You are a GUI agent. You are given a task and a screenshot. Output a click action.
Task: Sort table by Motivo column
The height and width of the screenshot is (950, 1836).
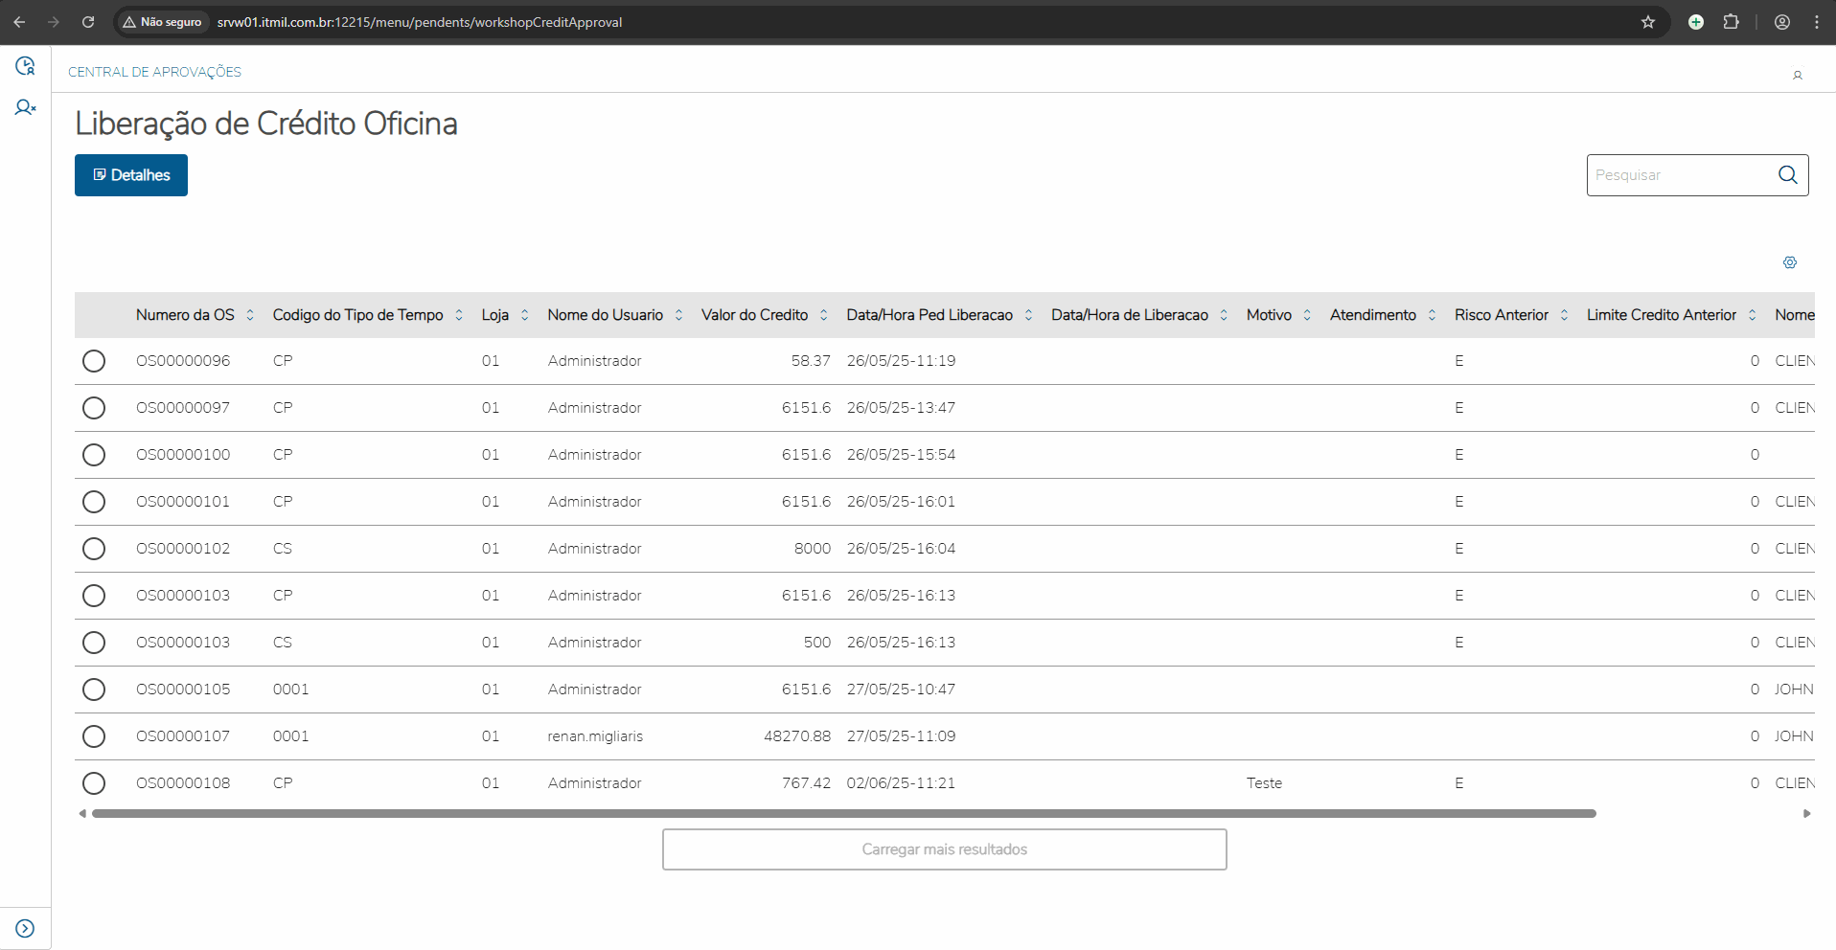click(x=1307, y=315)
